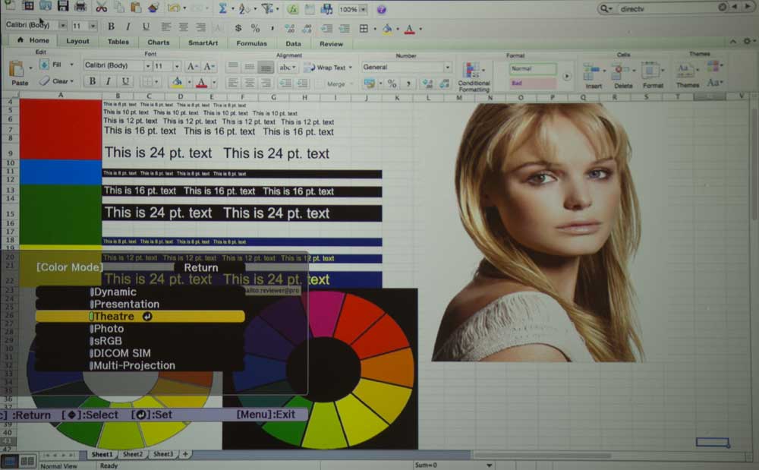
Task: Apply currency format using the dollar sign icon
Action: tap(238, 29)
